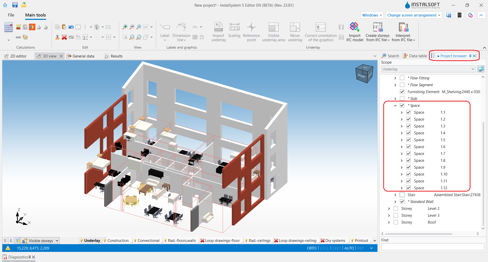Click the scissors cut icon
The width and height of the screenshot is (488, 262).
click(57, 37)
